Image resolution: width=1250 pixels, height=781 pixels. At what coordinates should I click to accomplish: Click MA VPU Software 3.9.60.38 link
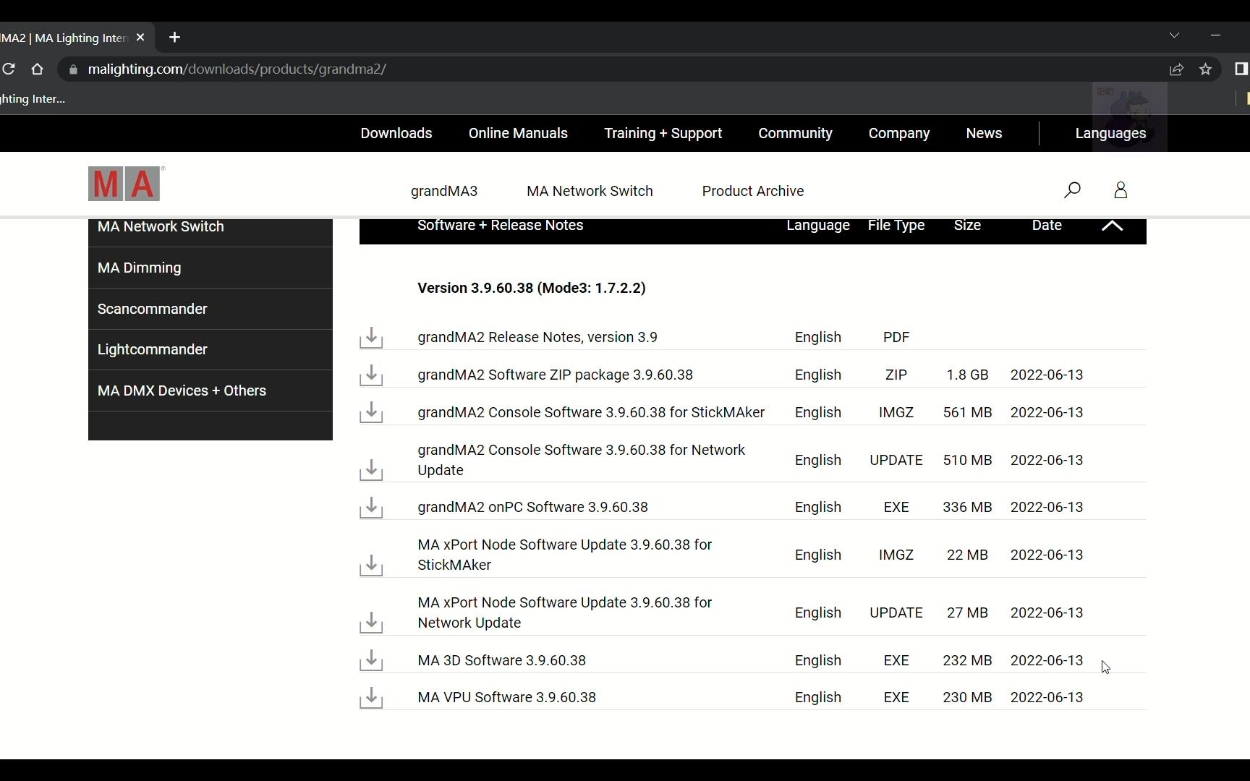(x=506, y=697)
